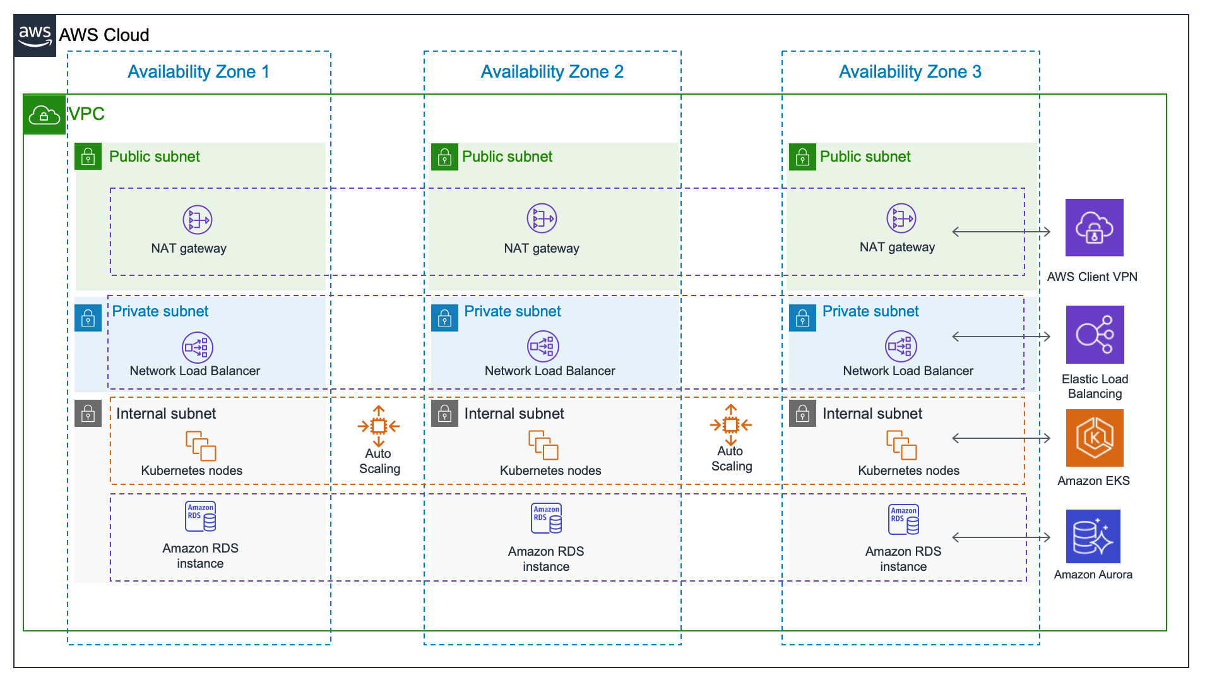Click 'NAT gateway' label in Zone 1

pos(189,248)
